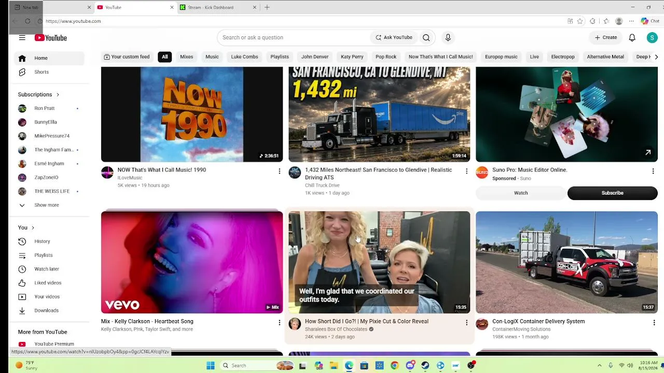Click the Ask YouTube button
Screen dimensions: 664x373
(394, 37)
